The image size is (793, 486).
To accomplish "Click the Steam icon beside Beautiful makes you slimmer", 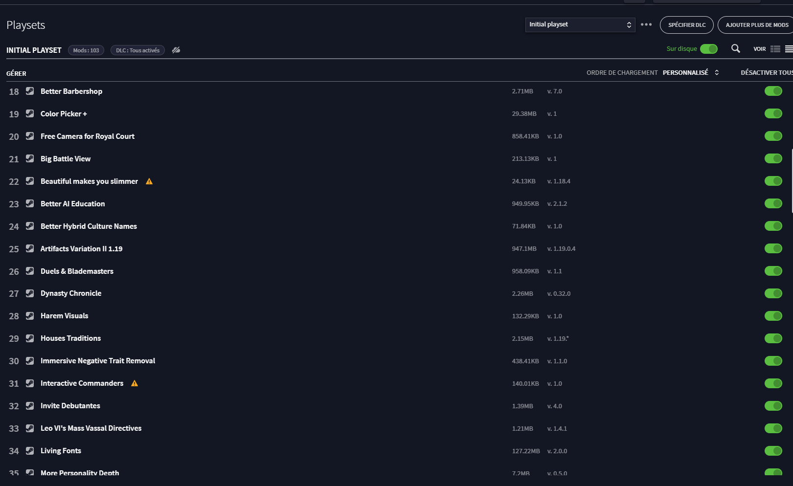I will click(x=30, y=181).
